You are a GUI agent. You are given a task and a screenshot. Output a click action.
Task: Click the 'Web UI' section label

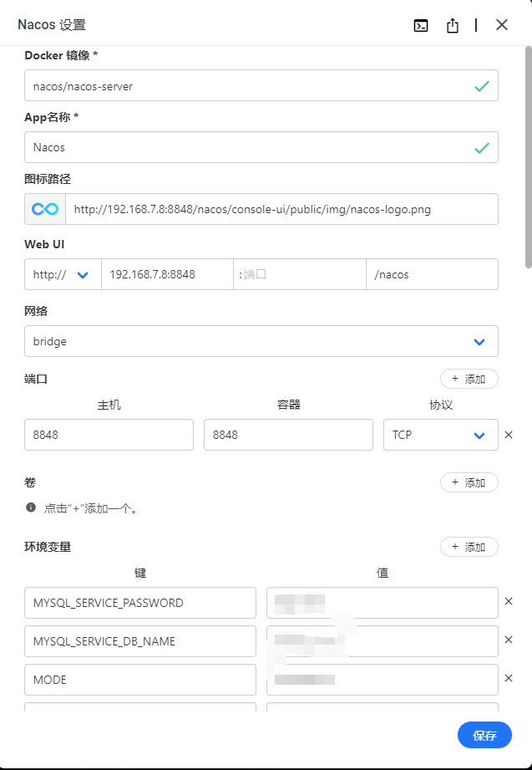pyautogui.click(x=44, y=244)
